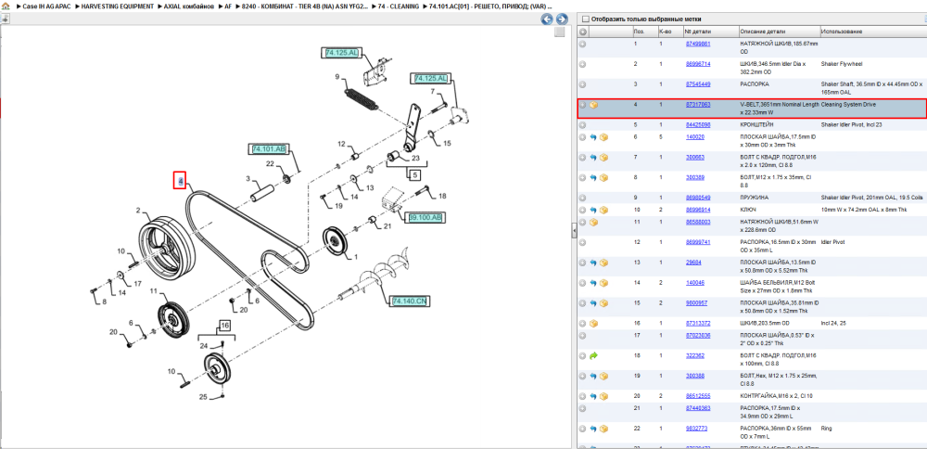Image resolution: width=927 pixels, height=449 pixels.
Task: Open 8240 - КОМБИНАТ breadcrumb
Action: [304, 6]
